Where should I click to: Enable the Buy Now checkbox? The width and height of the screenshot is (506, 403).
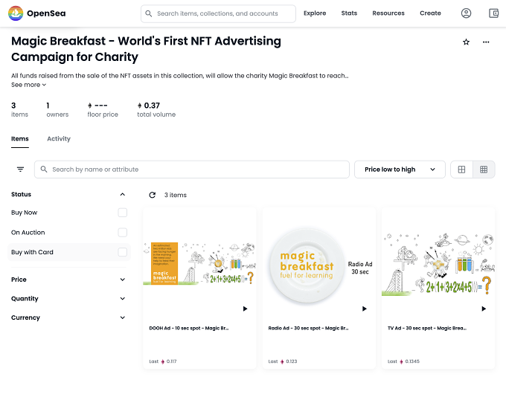(122, 213)
